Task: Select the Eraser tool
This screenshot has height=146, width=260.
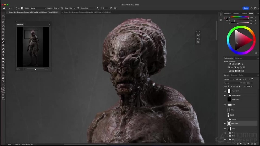Action: click(3, 52)
